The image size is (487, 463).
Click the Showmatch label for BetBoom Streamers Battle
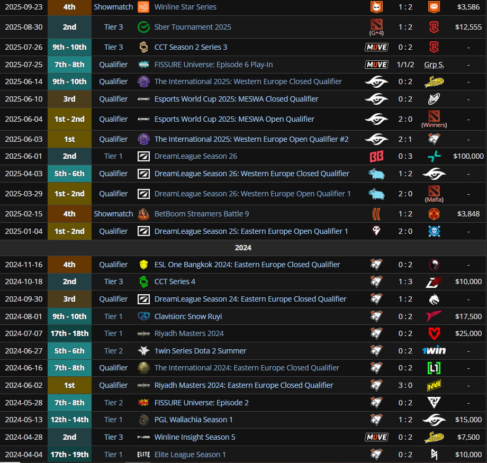coord(113,214)
